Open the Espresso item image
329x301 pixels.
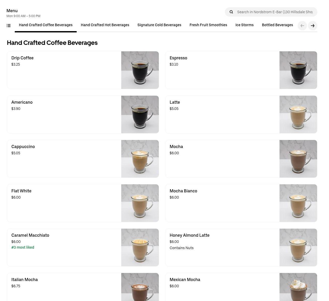(298, 70)
